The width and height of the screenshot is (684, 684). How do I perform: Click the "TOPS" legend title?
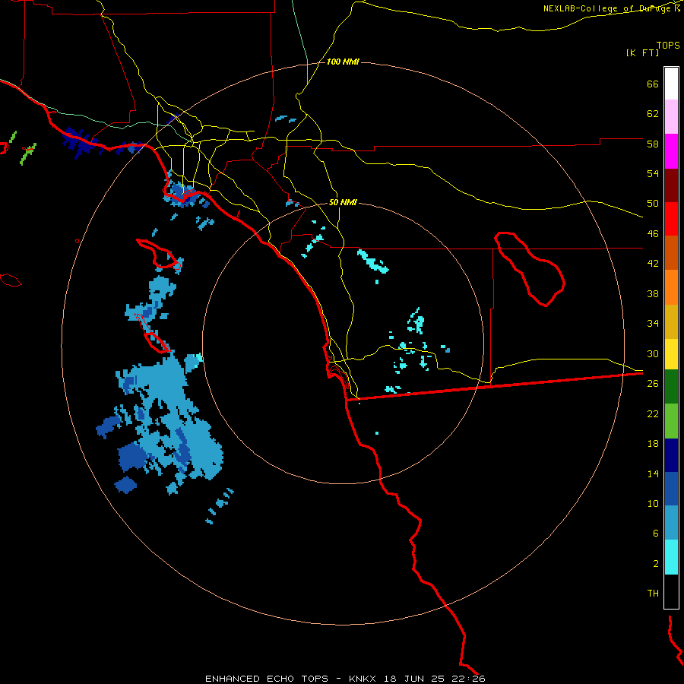click(668, 46)
